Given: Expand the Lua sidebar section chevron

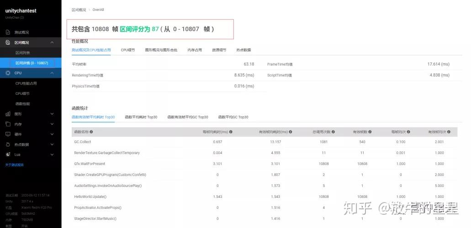Looking at the screenshot, I should 52,155.
